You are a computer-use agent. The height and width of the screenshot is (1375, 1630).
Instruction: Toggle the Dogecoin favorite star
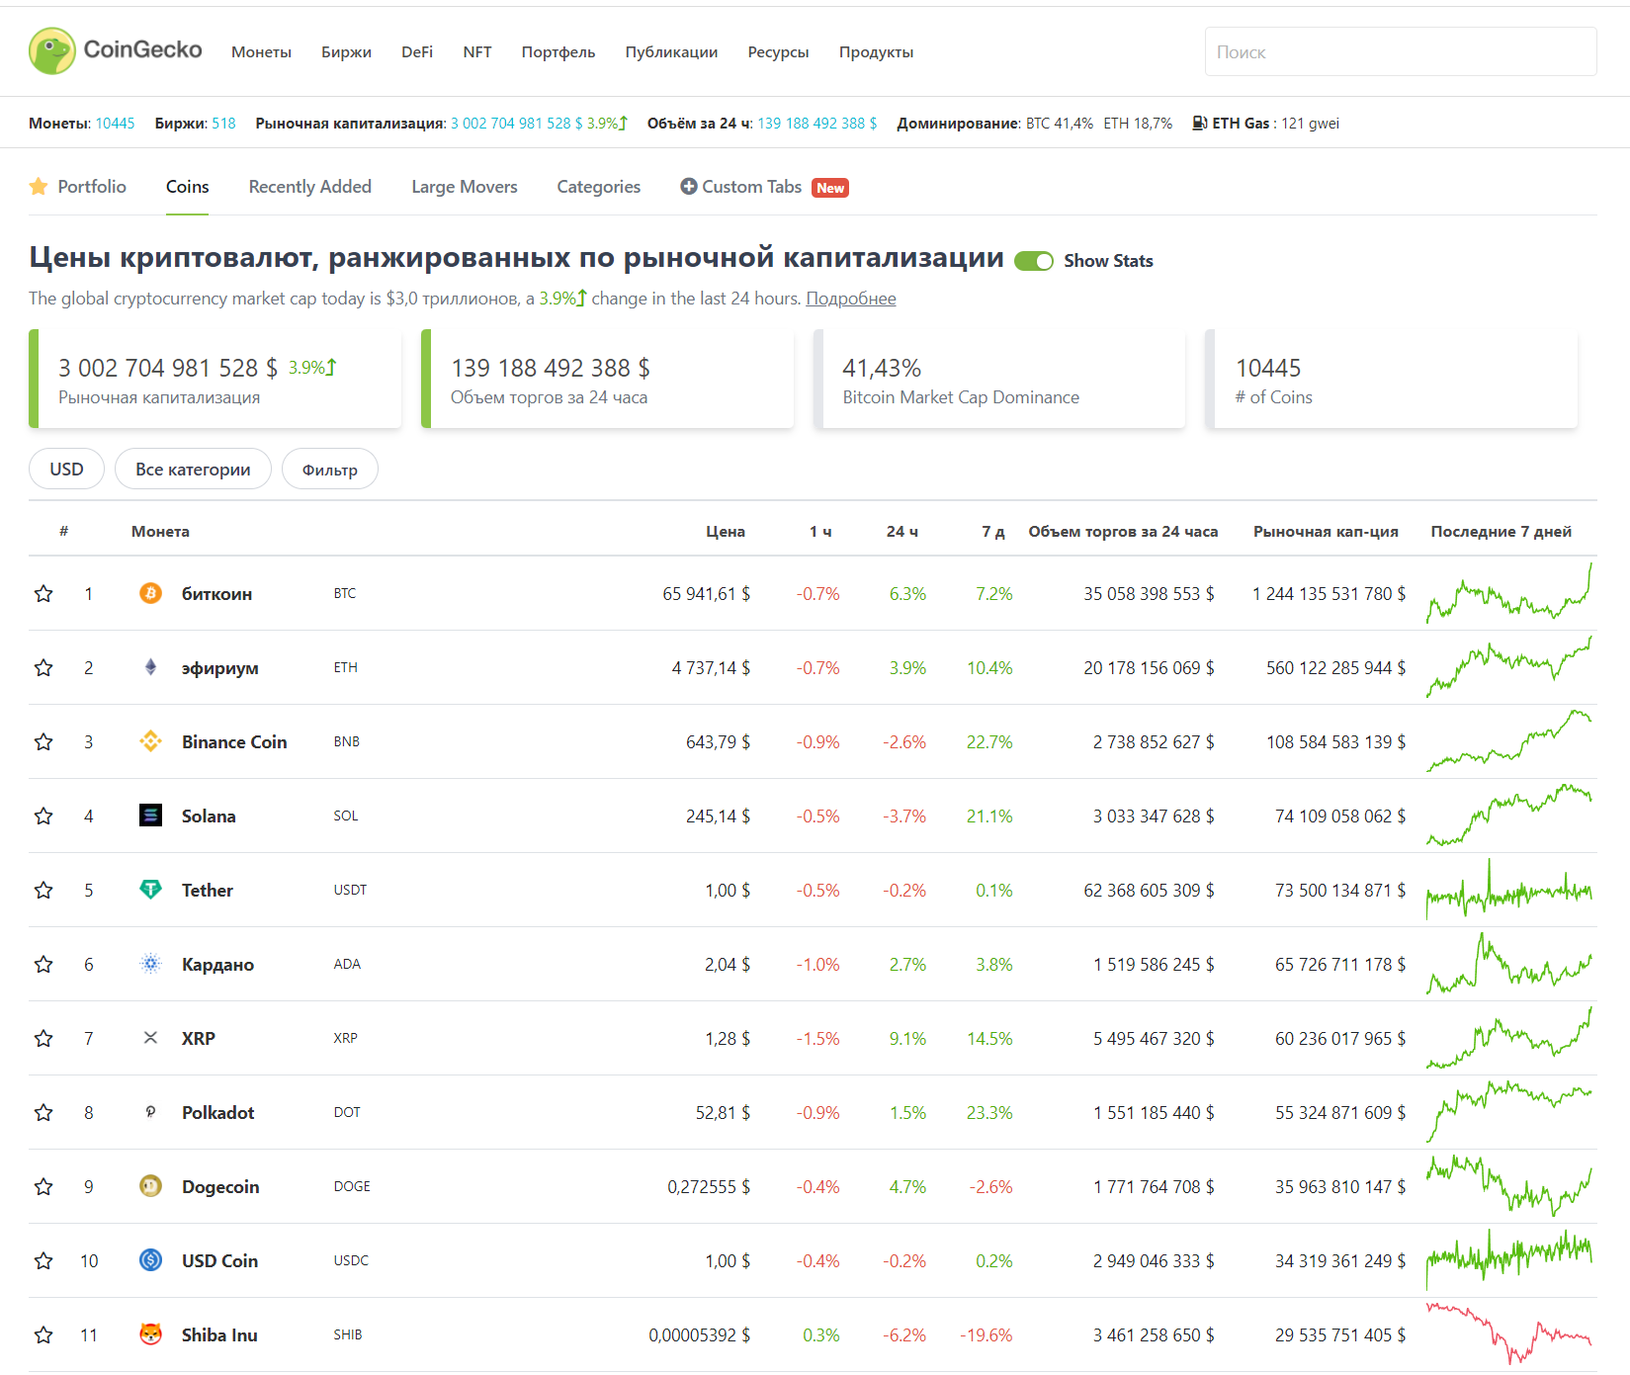coord(43,1186)
